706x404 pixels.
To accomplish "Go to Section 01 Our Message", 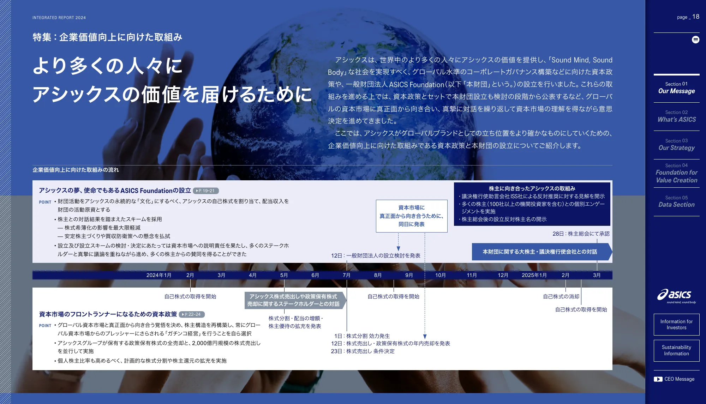I will [x=676, y=88].
